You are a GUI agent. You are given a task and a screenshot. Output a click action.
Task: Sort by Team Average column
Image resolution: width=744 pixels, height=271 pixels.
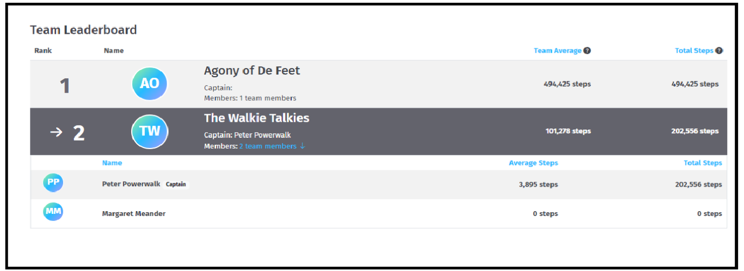[x=557, y=51]
